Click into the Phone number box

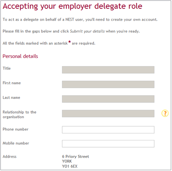click(x=108, y=130)
